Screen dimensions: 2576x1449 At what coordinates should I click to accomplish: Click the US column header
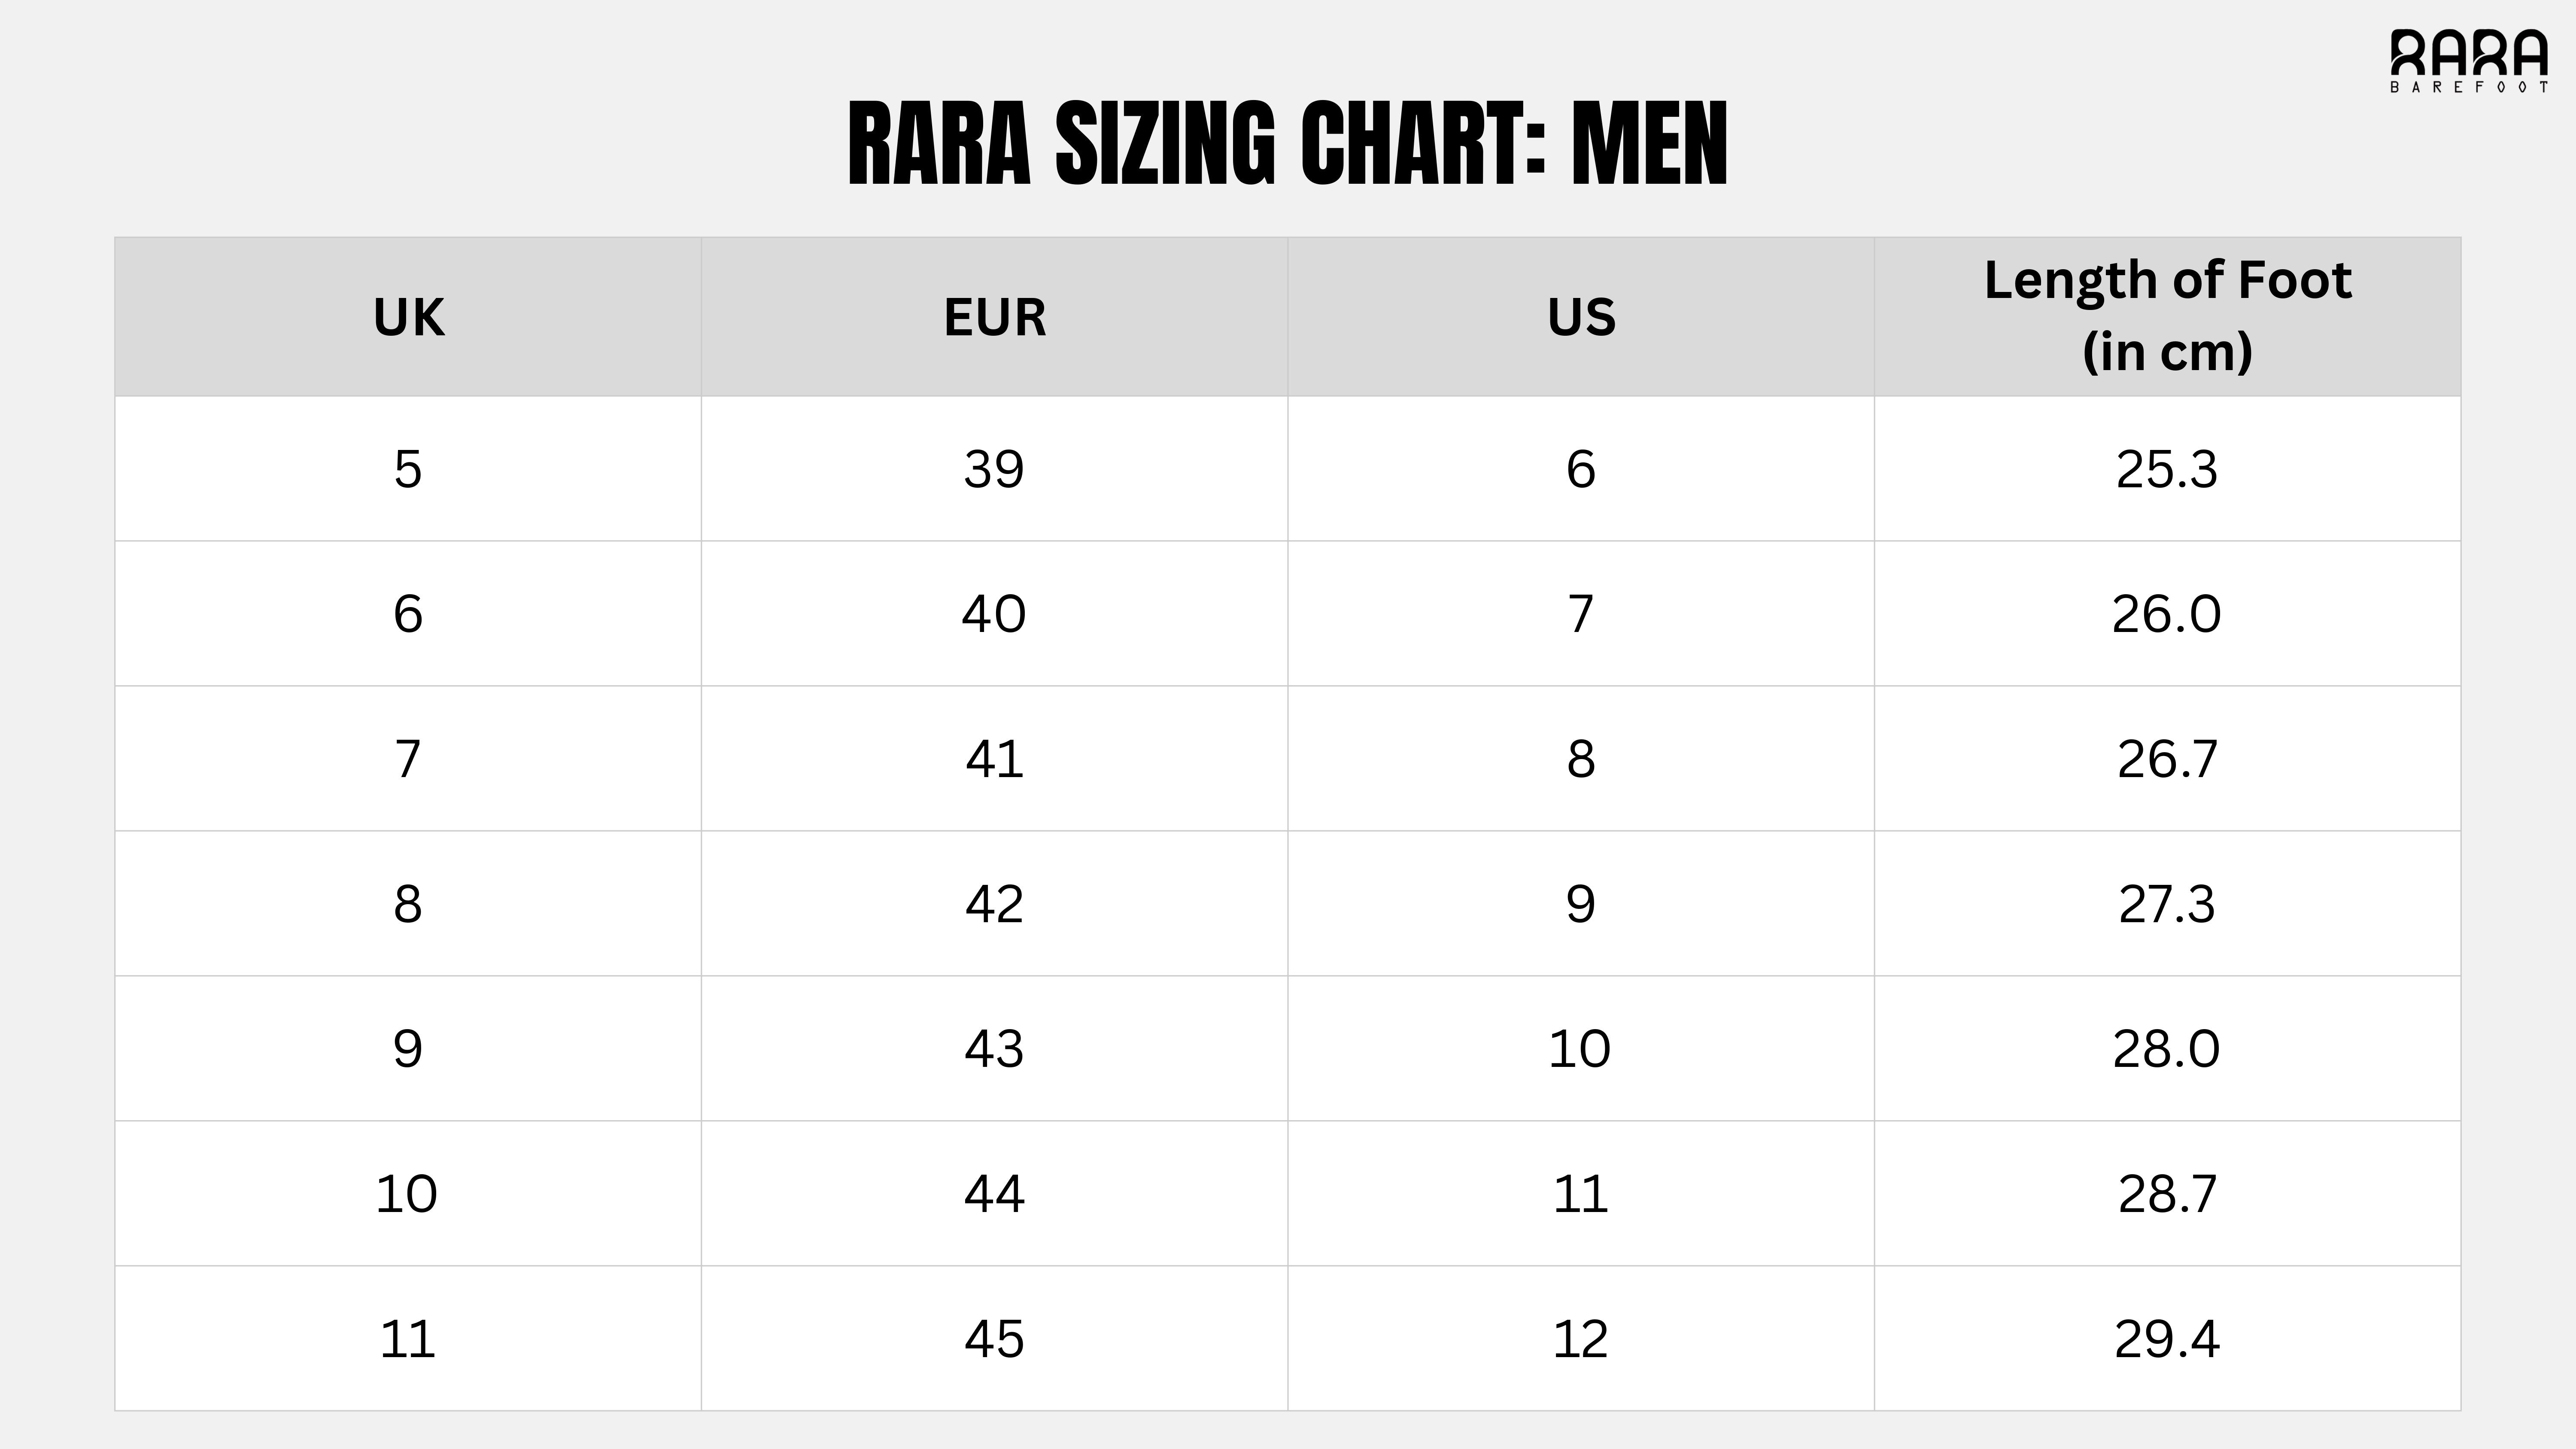pos(1581,317)
